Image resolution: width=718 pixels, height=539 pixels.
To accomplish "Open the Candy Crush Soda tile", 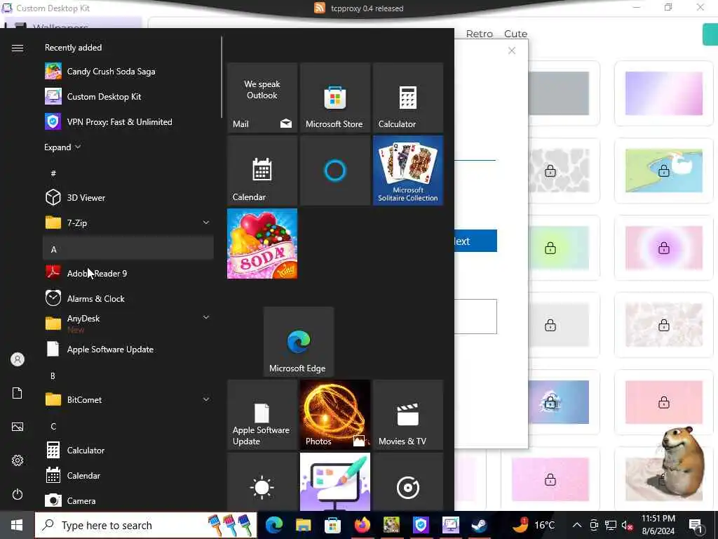I will (262, 244).
